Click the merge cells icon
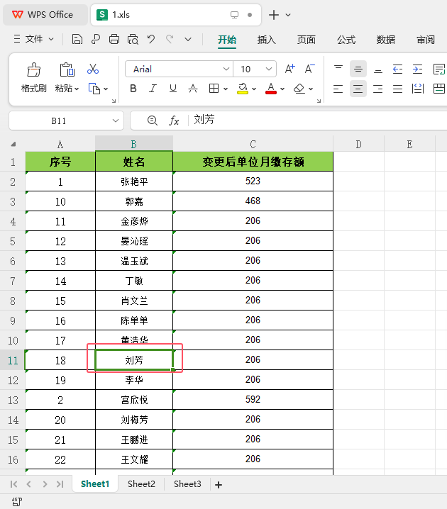The width and height of the screenshot is (447, 509). click(439, 89)
